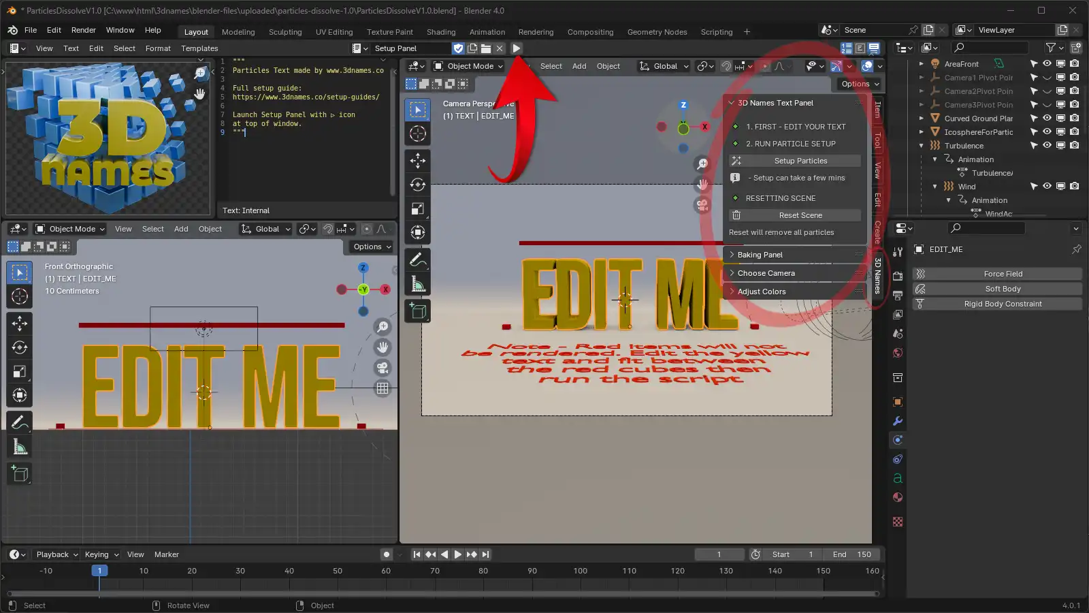The image size is (1089, 613).
Task: Open the World properties tab
Action: click(x=898, y=353)
